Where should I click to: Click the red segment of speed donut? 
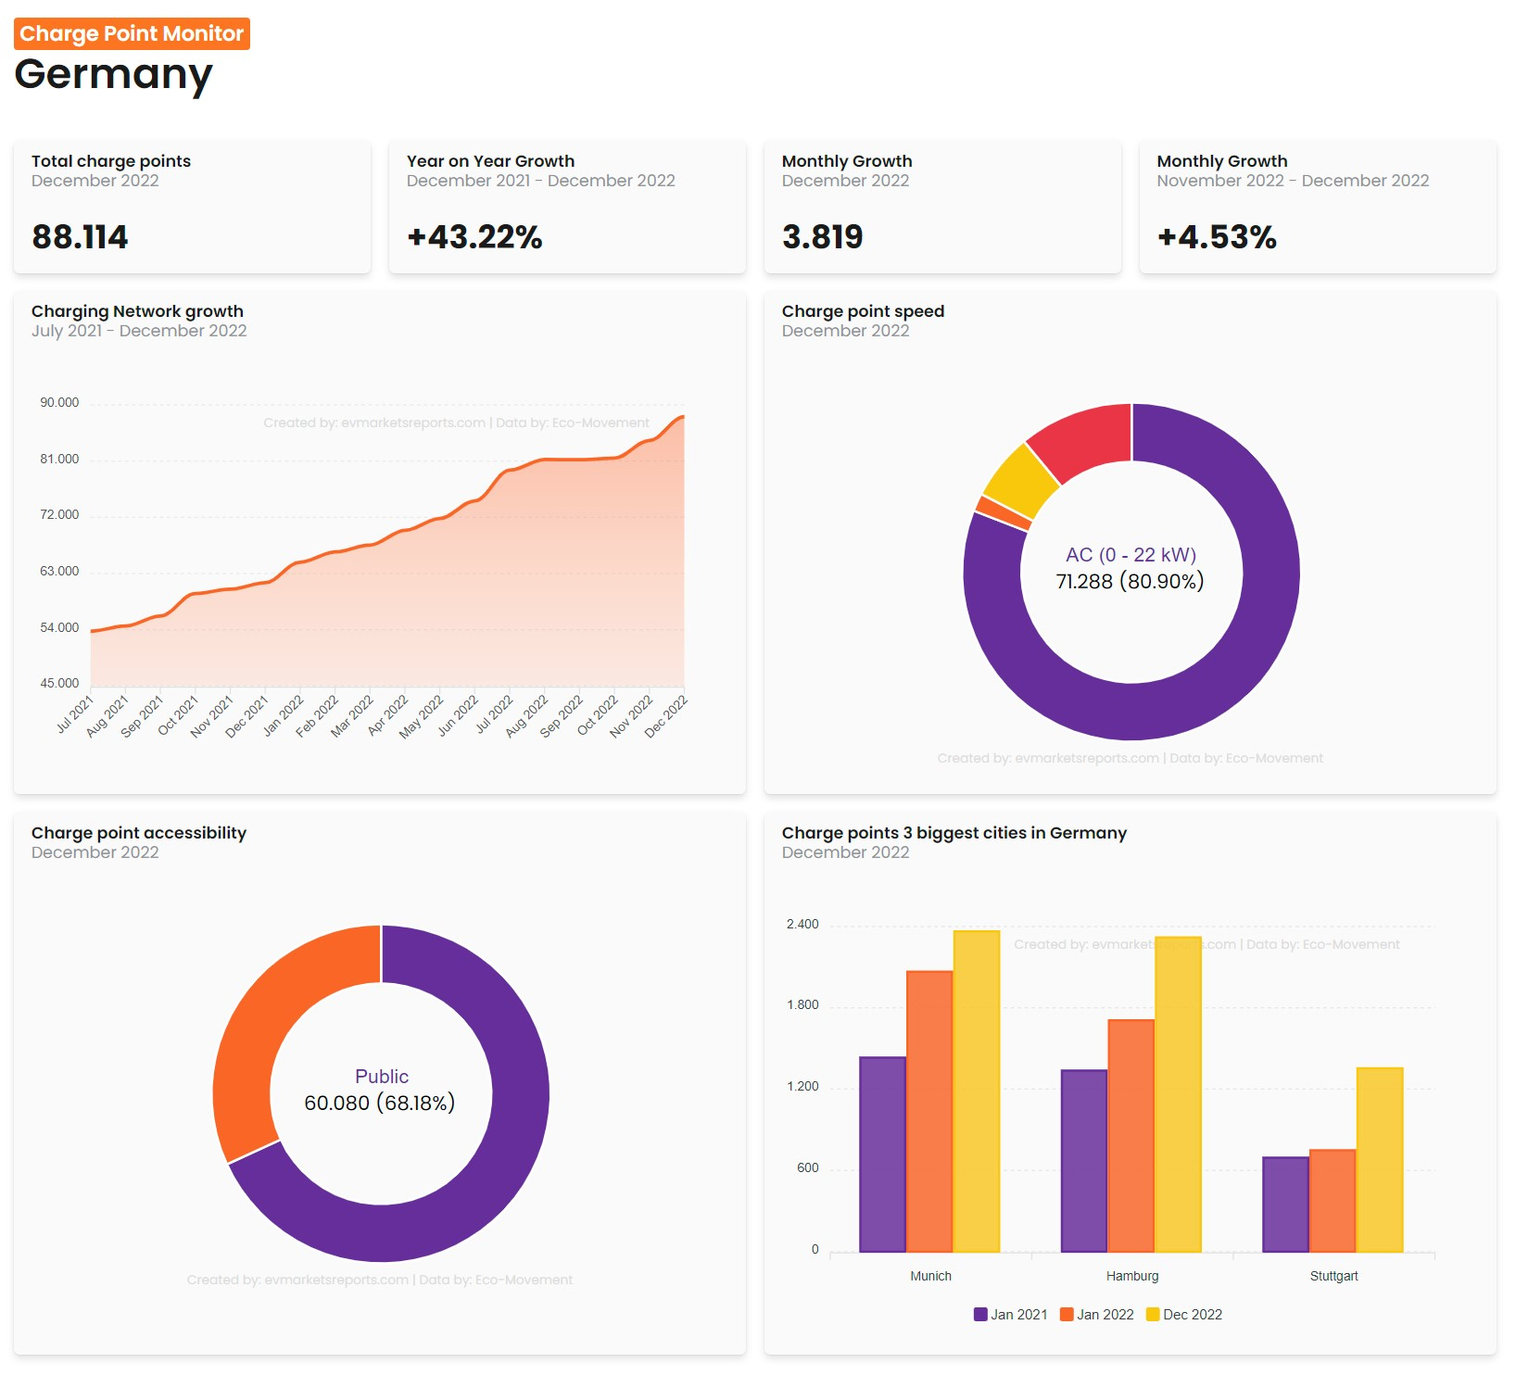point(1089,439)
